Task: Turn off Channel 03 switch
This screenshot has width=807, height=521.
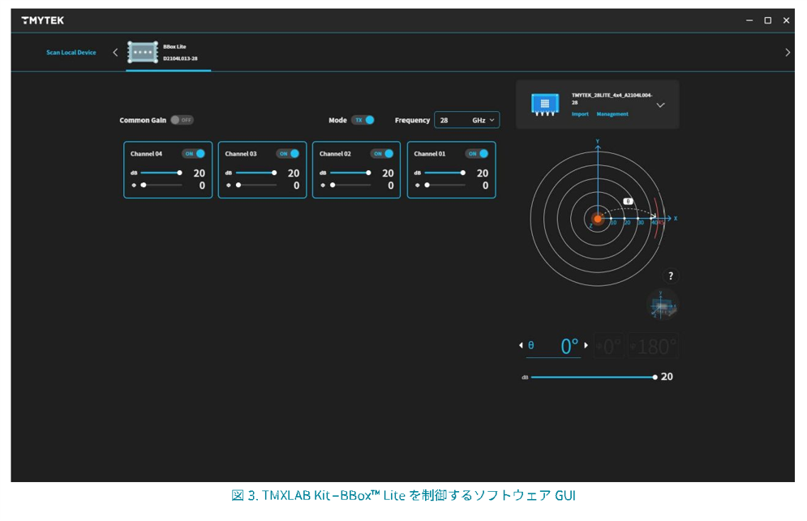Action: click(x=288, y=154)
